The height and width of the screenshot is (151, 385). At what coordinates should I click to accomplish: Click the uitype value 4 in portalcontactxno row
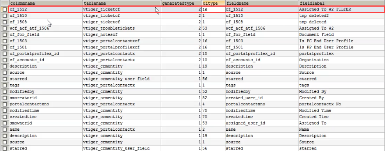[x=213, y=104]
